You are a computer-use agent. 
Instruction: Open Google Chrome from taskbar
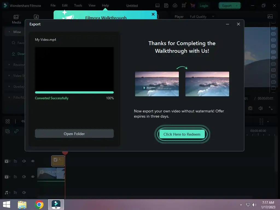[x=39, y=205]
